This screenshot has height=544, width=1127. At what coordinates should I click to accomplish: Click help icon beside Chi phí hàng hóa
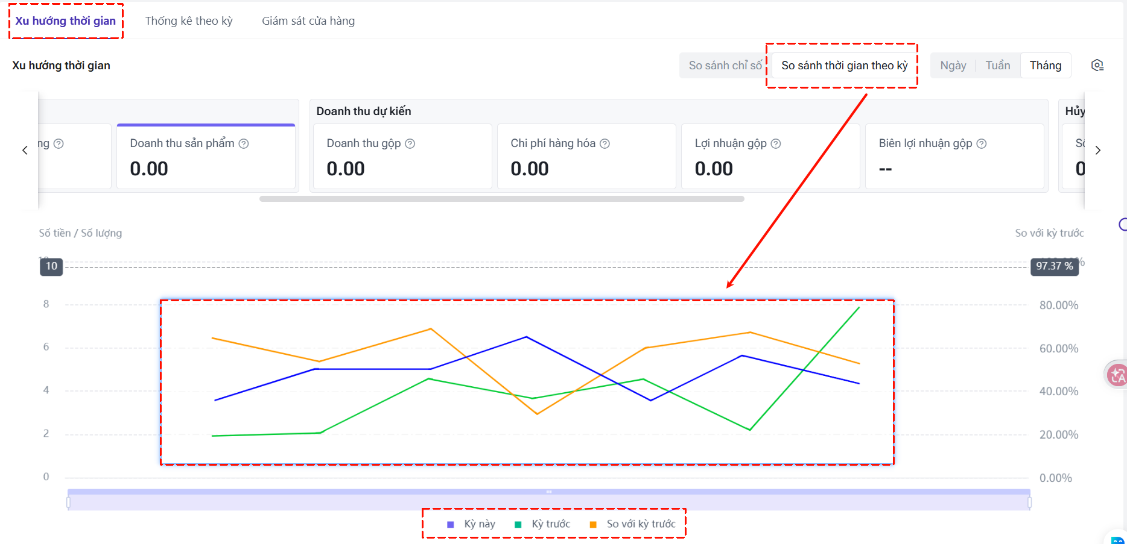click(x=605, y=143)
